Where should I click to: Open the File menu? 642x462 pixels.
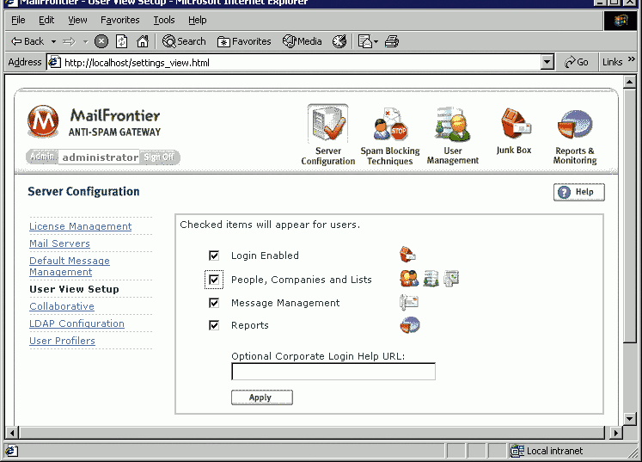18,20
